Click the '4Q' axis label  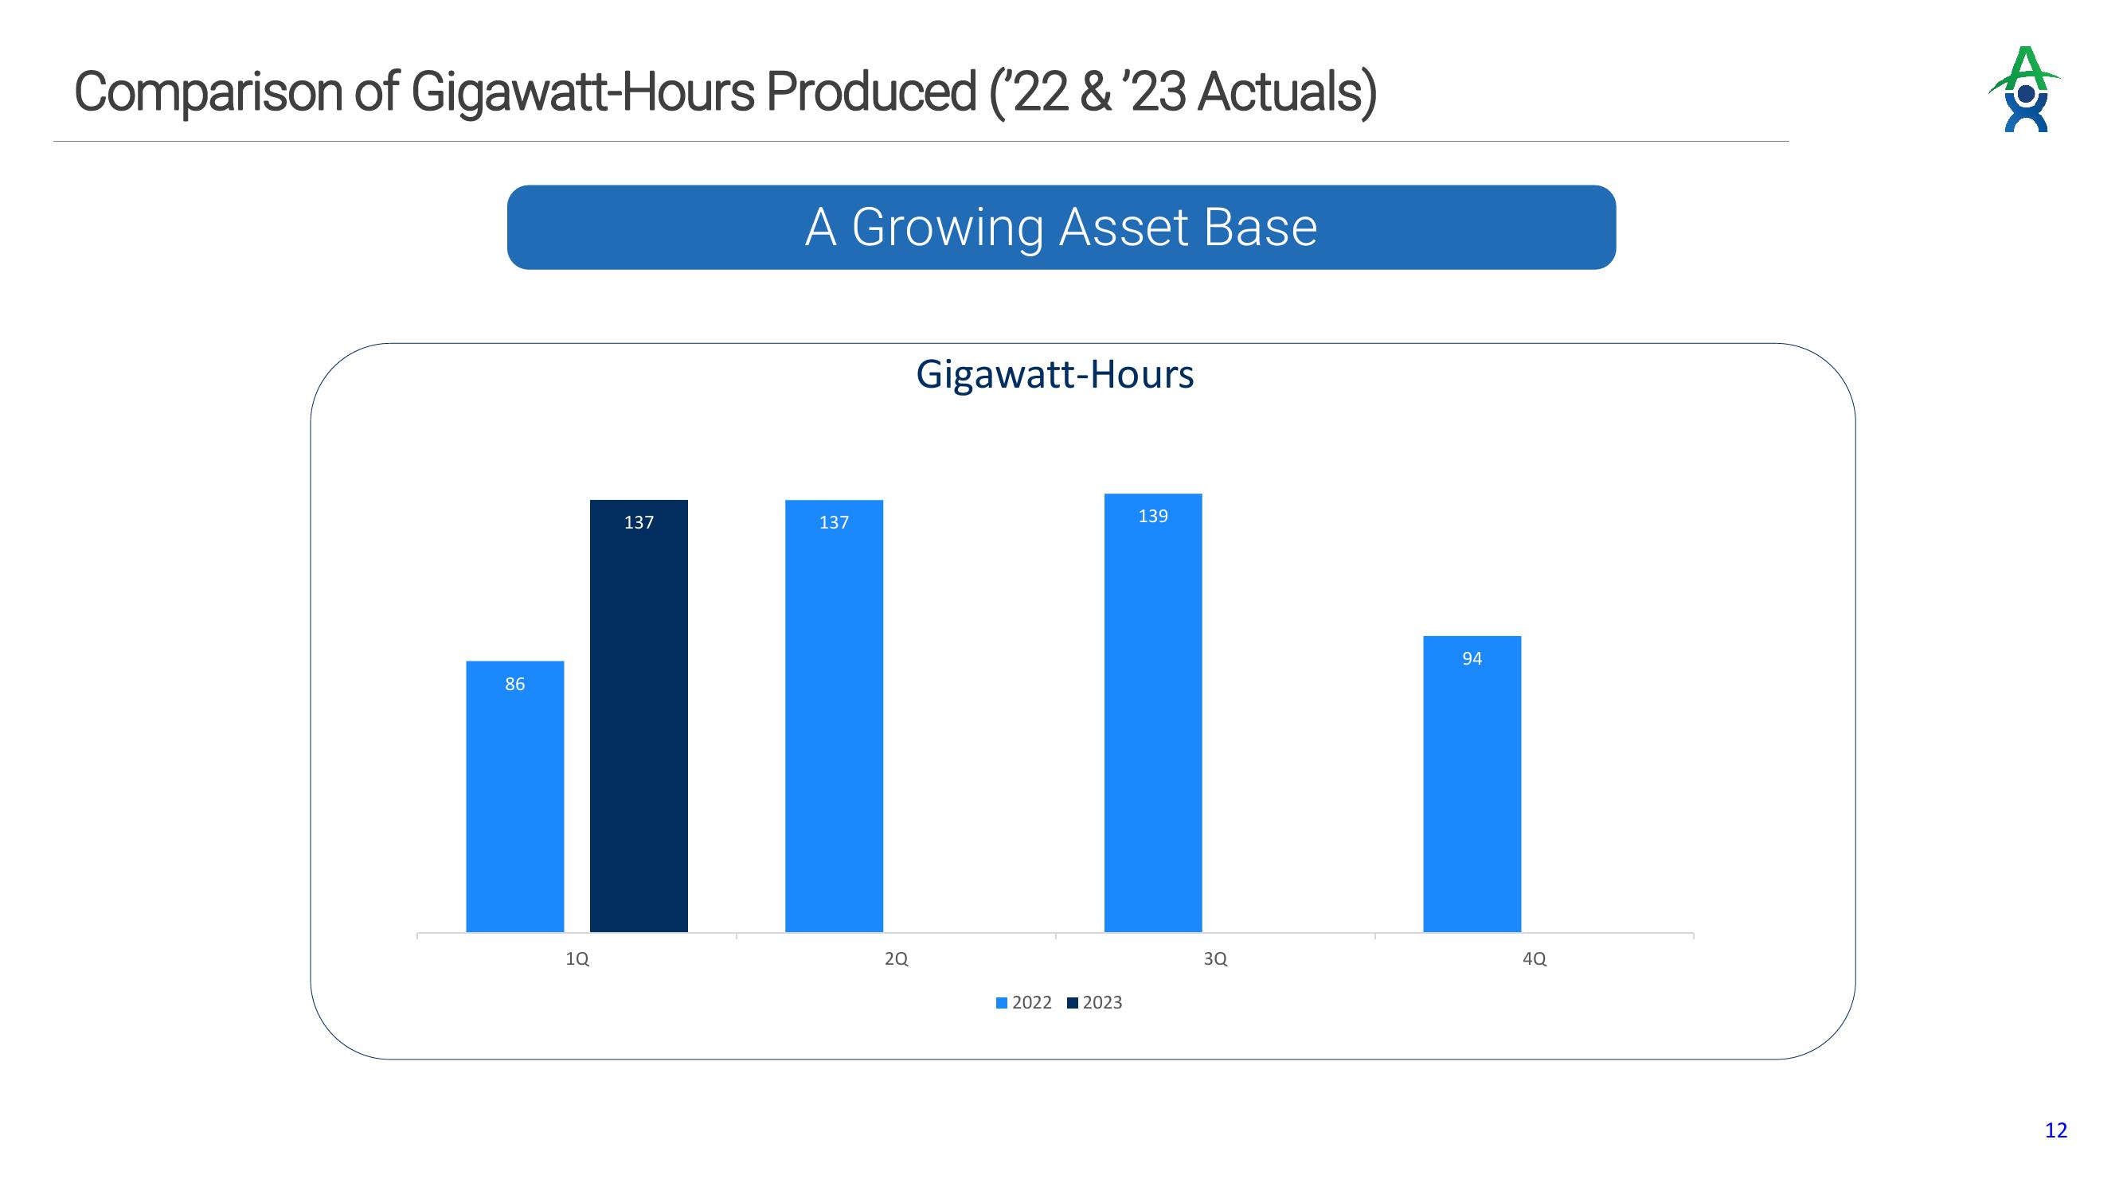point(1534,959)
